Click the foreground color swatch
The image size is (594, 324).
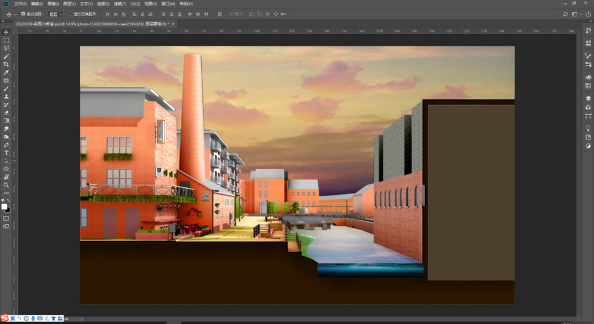coord(5,205)
